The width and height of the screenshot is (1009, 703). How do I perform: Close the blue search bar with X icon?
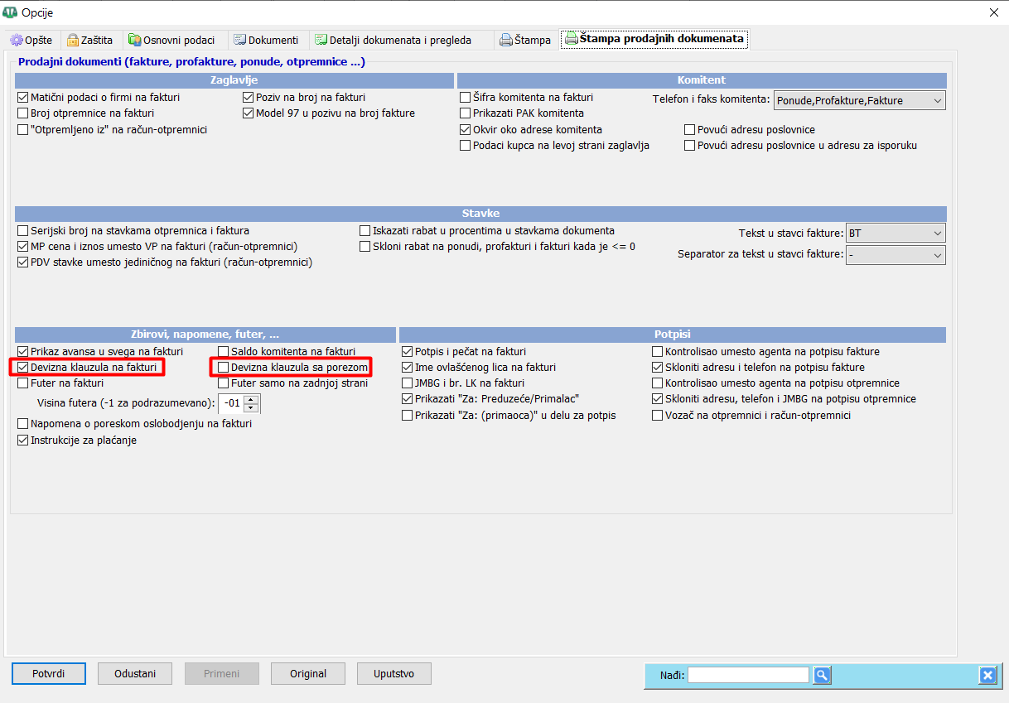(987, 675)
